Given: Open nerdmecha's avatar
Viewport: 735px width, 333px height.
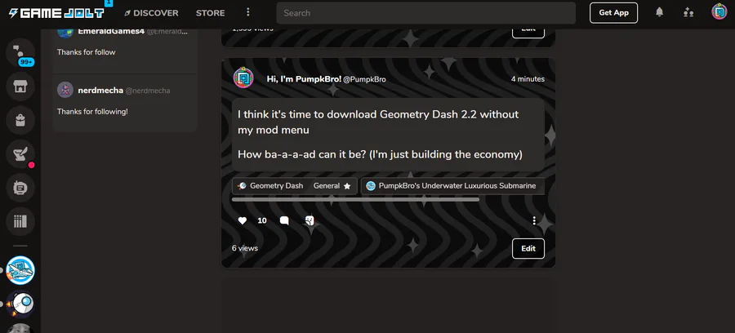Looking at the screenshot, I should coord(65,90).
